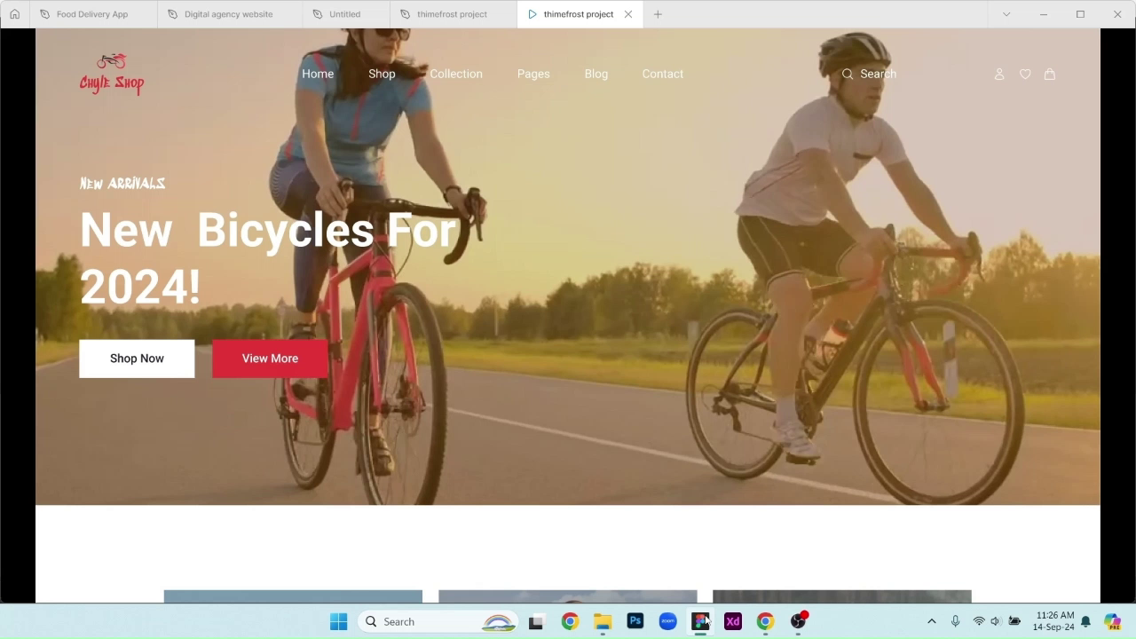
Task: Switch to the Food Delivery App tab
Action: point(91,14)
